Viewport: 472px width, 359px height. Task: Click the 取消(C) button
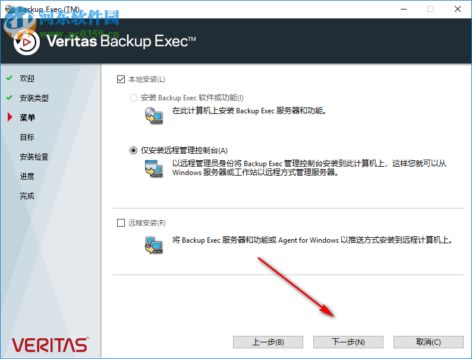[429, 342]
